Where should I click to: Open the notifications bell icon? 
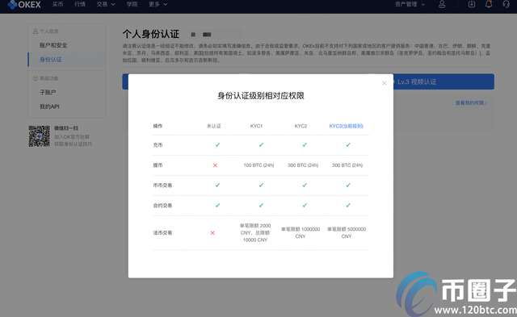[x=489, y=4]
